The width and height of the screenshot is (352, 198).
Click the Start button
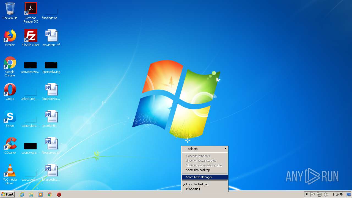point(7,194)
